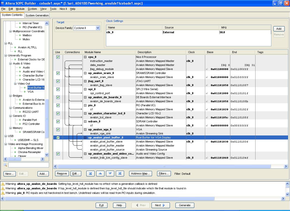This screenshot has height=211, width=290.
Task: Toggle the up_avalon_vga_0 Use checkbox
Action: [58, 129]
